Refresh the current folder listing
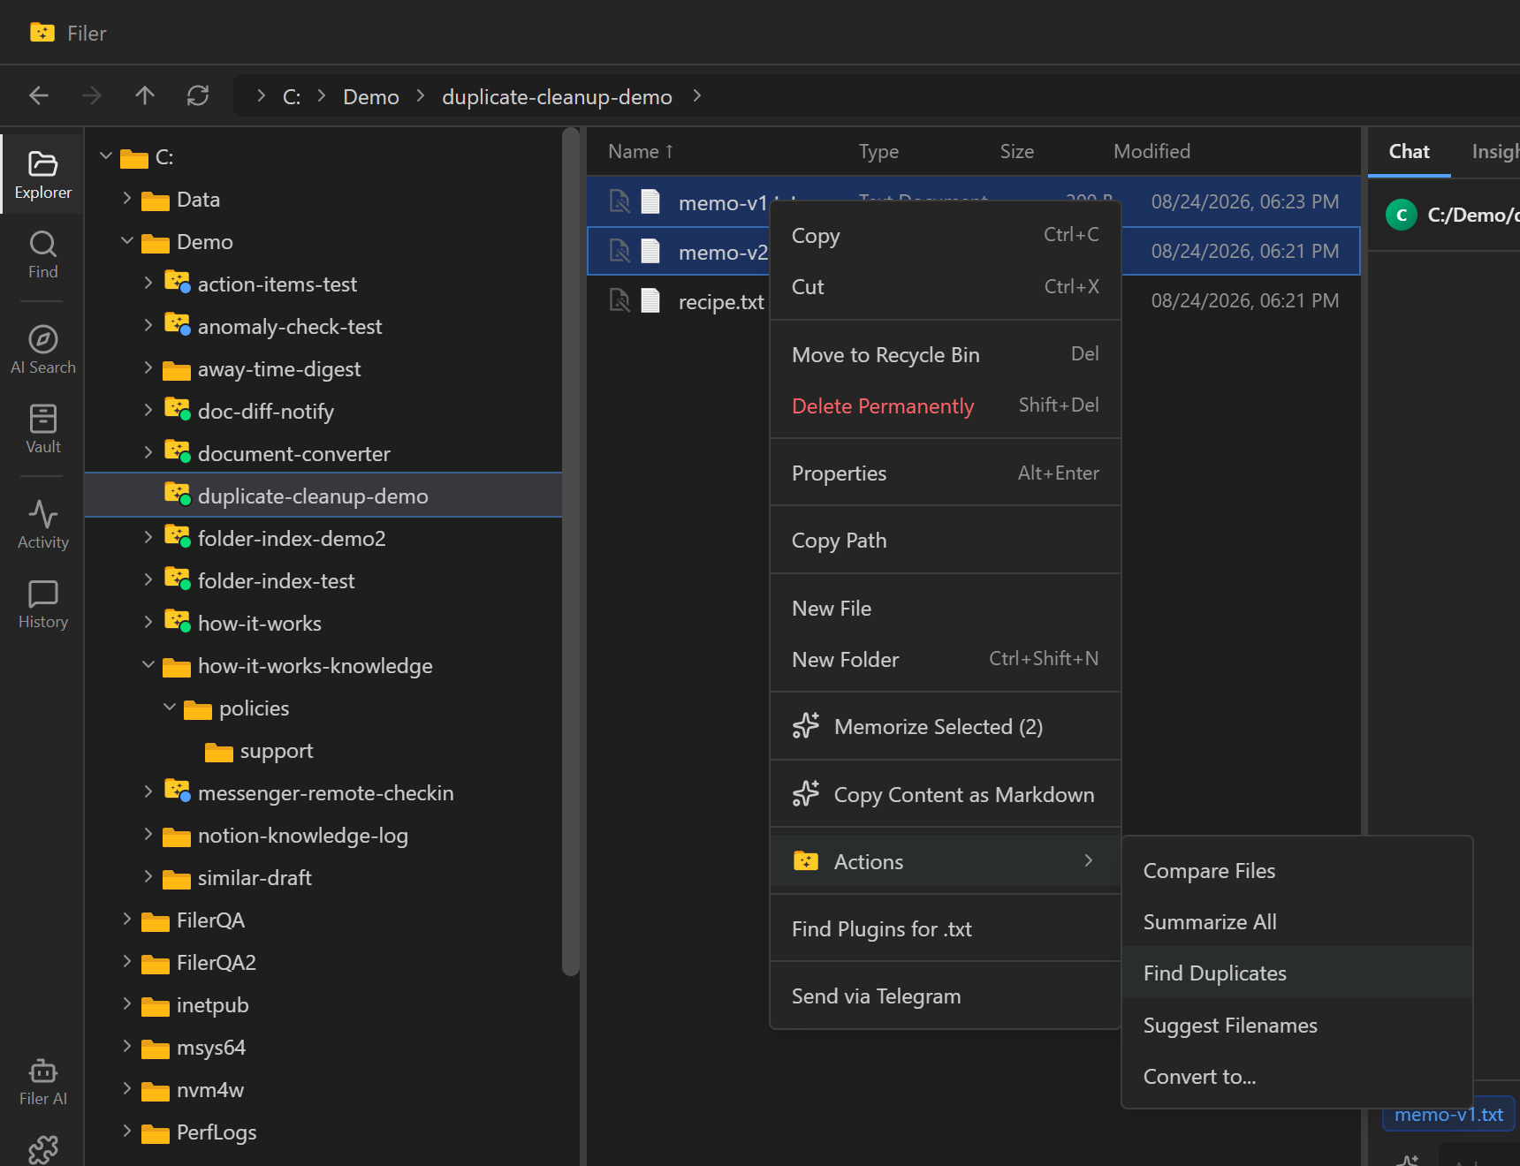1520x1166 pixels. 198,95
